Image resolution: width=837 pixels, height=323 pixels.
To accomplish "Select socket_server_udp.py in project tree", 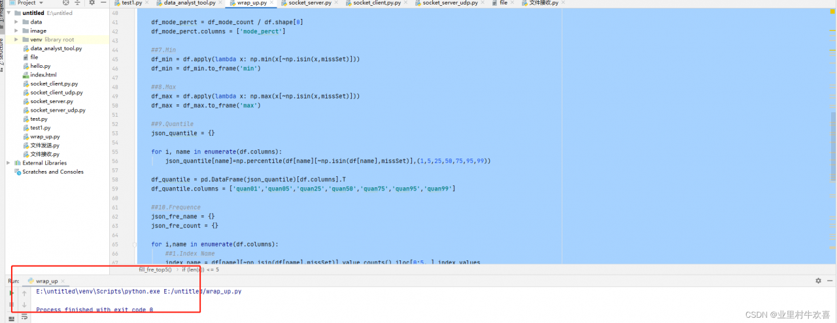I will [58, 110].
